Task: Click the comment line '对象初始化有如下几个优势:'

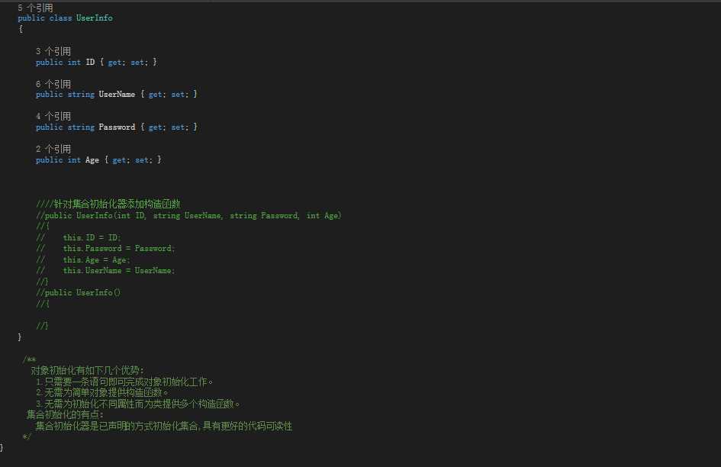Action: [88, 370]
